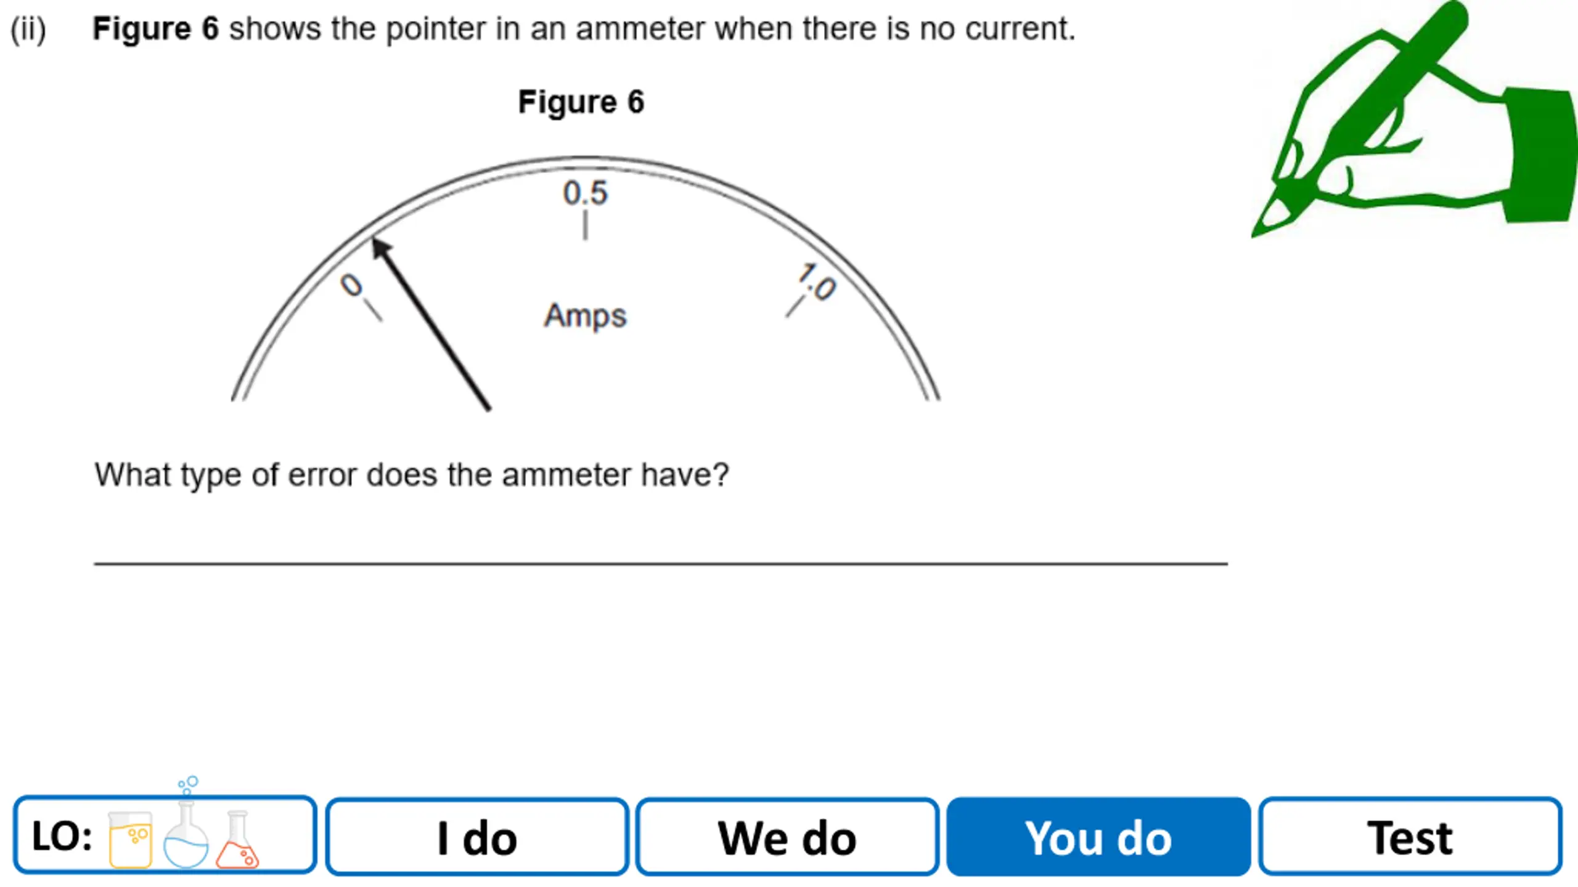The width and height of the screenshot is (1578, 887).
Task: Click the highlighted You do button
Action: pyautogui.click(x=1098, y=836)
